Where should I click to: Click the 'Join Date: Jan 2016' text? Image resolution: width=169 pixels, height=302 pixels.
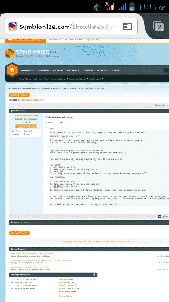[x=22, y=131]
